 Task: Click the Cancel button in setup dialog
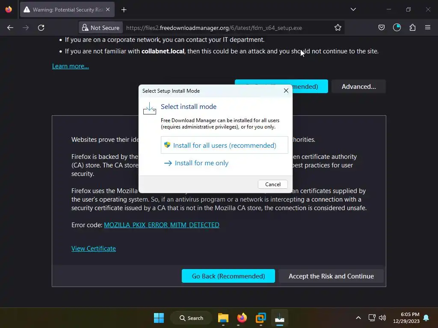point(272,184)
